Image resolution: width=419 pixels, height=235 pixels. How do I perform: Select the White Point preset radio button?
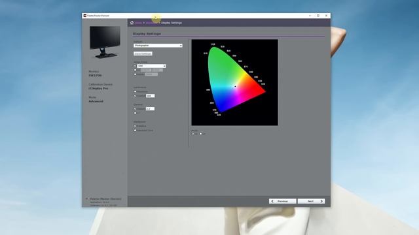pyautogui.click(x=136, y=65)
